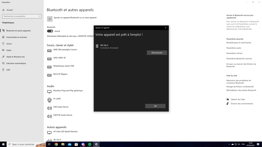The image size is (262, 147).
Task: Open File Explorer from the taskbar
Action: click(x=63, y=144)
